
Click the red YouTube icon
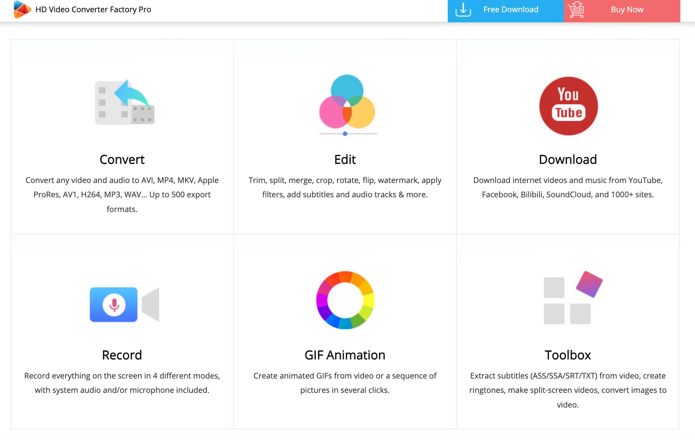point(569,106)
